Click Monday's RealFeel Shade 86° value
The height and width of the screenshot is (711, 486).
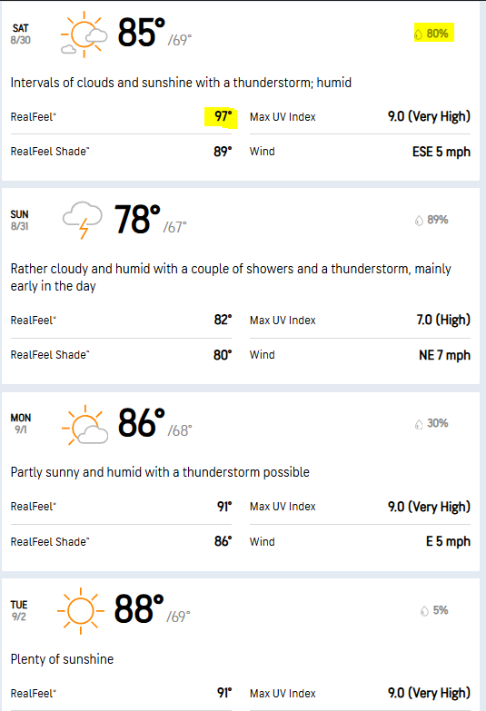click(x=223, y=541)
